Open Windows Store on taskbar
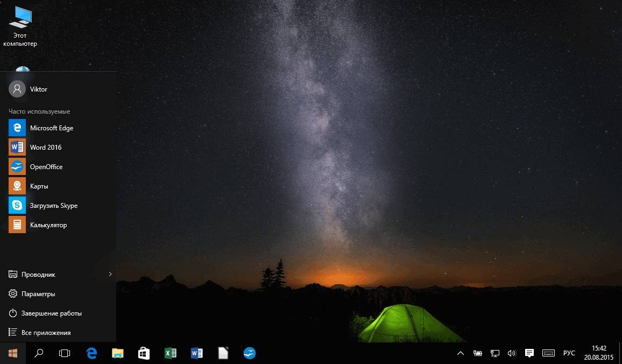Viewport: 622px width, 364px height. coord(144,353)
